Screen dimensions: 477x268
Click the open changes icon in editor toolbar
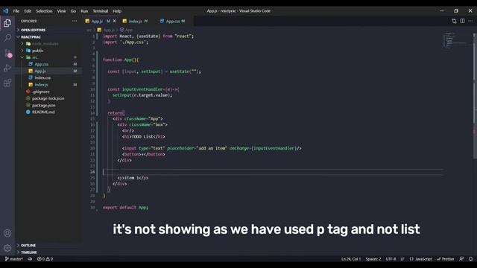(454, 21)
